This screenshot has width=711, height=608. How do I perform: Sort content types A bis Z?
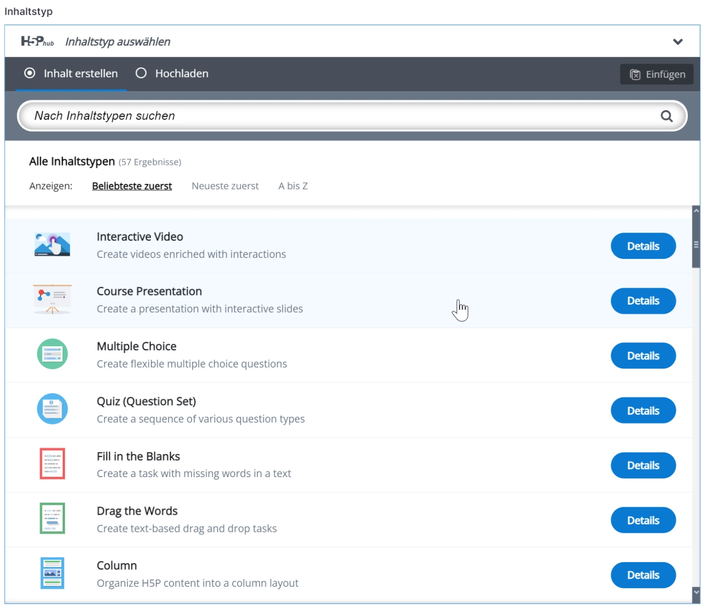(x=293, y=186)
